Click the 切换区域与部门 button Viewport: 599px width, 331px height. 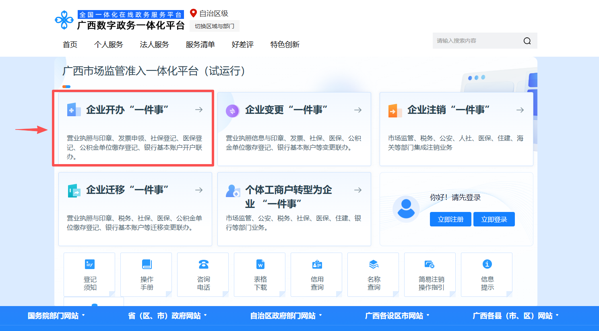(215, 26)
